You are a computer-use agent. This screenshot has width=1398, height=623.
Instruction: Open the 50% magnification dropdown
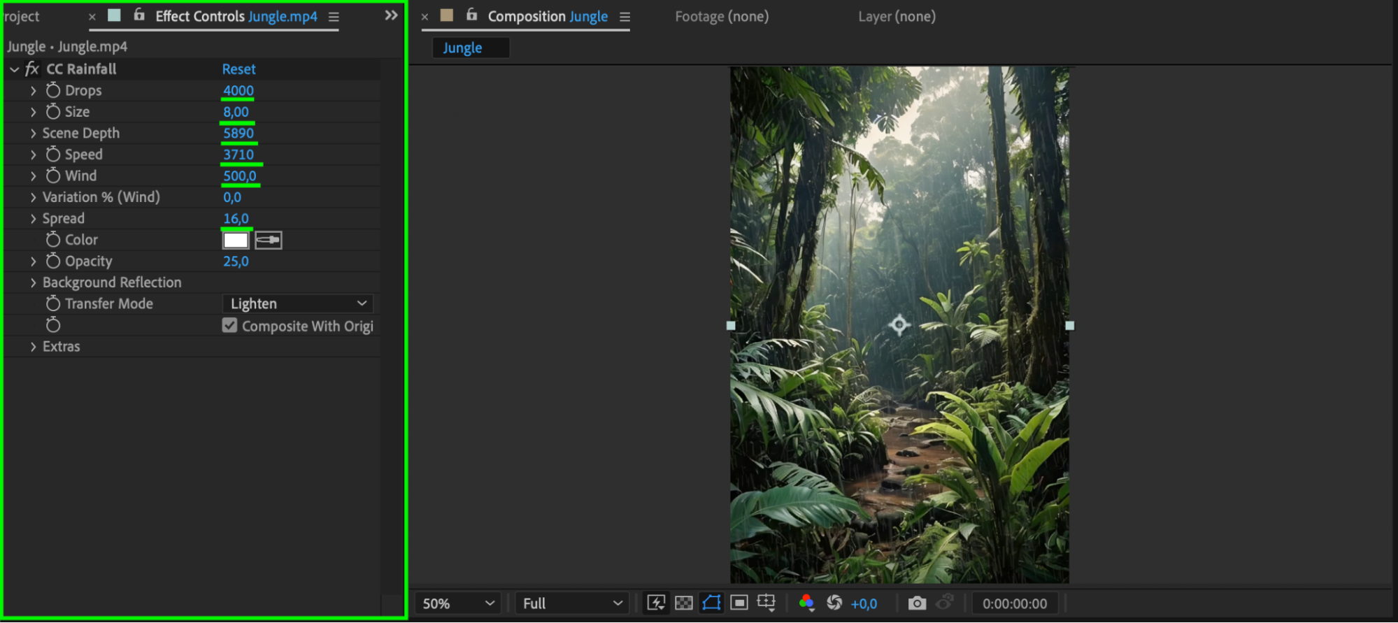coord(458,603)
